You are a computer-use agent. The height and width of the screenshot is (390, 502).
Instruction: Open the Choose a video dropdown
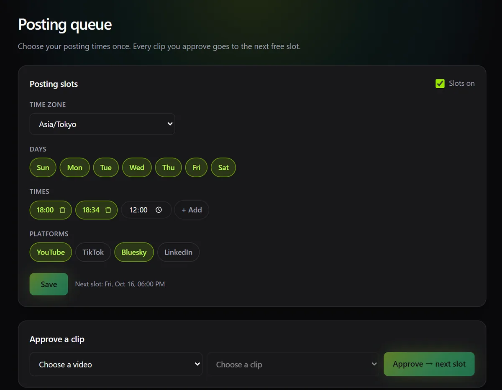click(116, 365)
